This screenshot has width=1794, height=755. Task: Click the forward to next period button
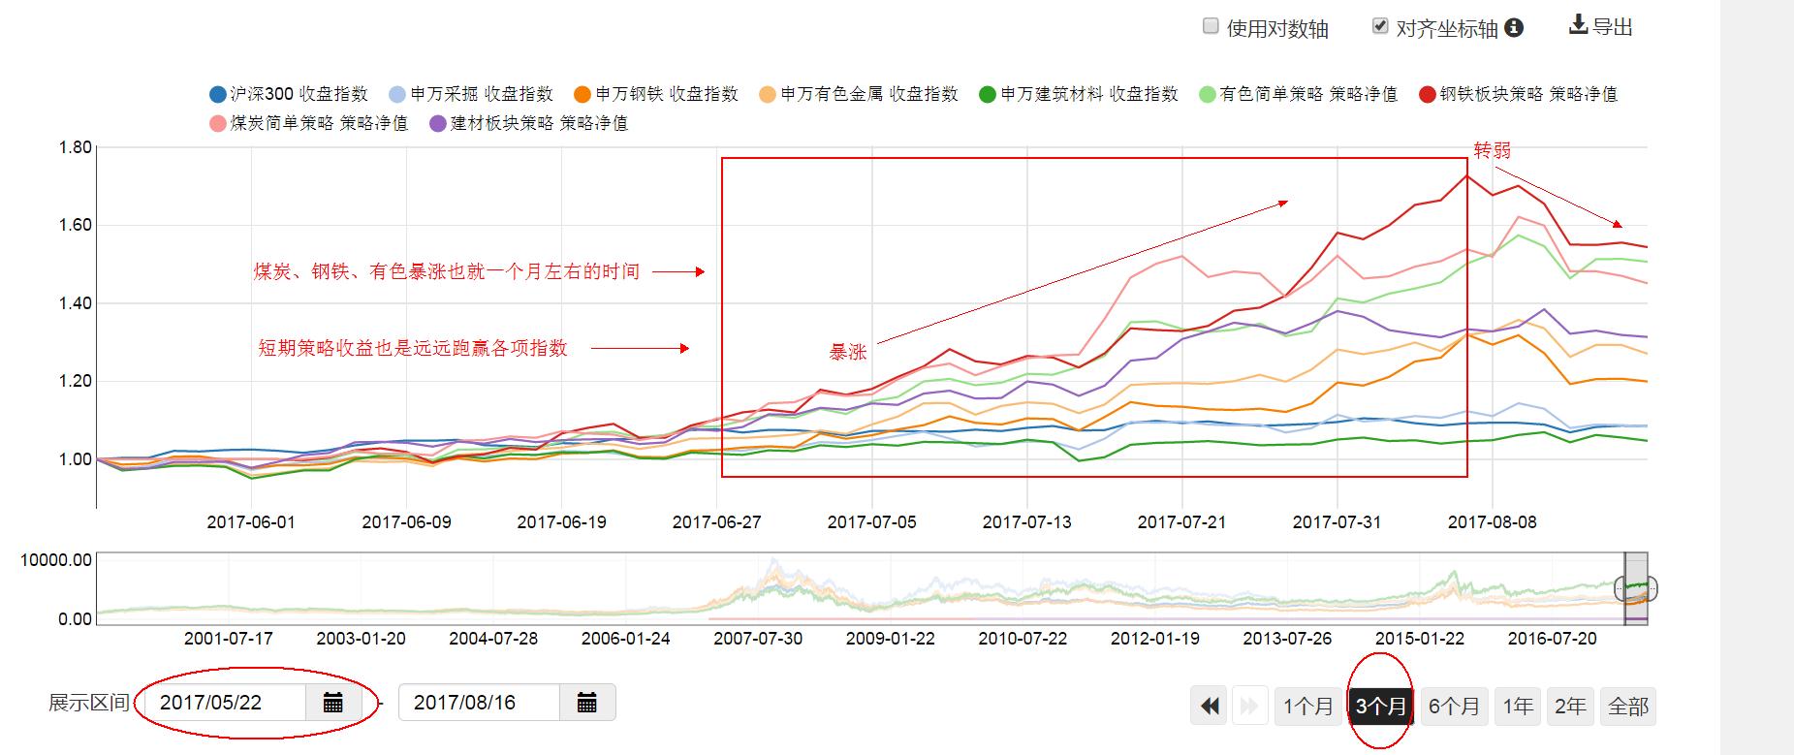click(1249, 707)
